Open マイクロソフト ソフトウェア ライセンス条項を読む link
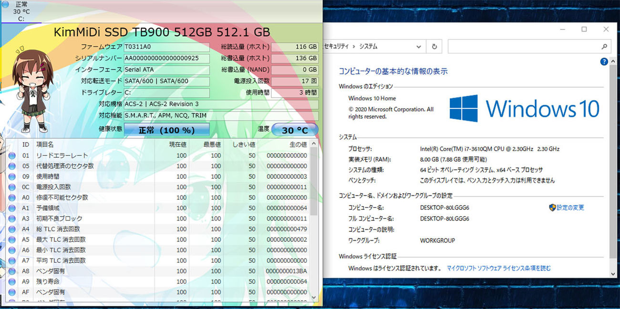Viewport: 620px width, 309px height. coord(499,268)
